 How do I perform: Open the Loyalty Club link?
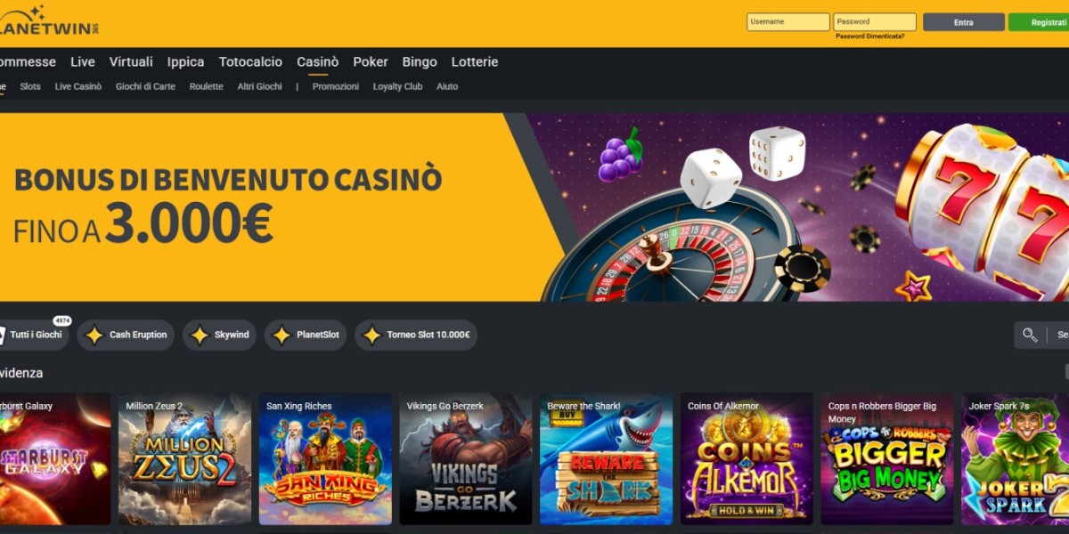tap(397, 86)
